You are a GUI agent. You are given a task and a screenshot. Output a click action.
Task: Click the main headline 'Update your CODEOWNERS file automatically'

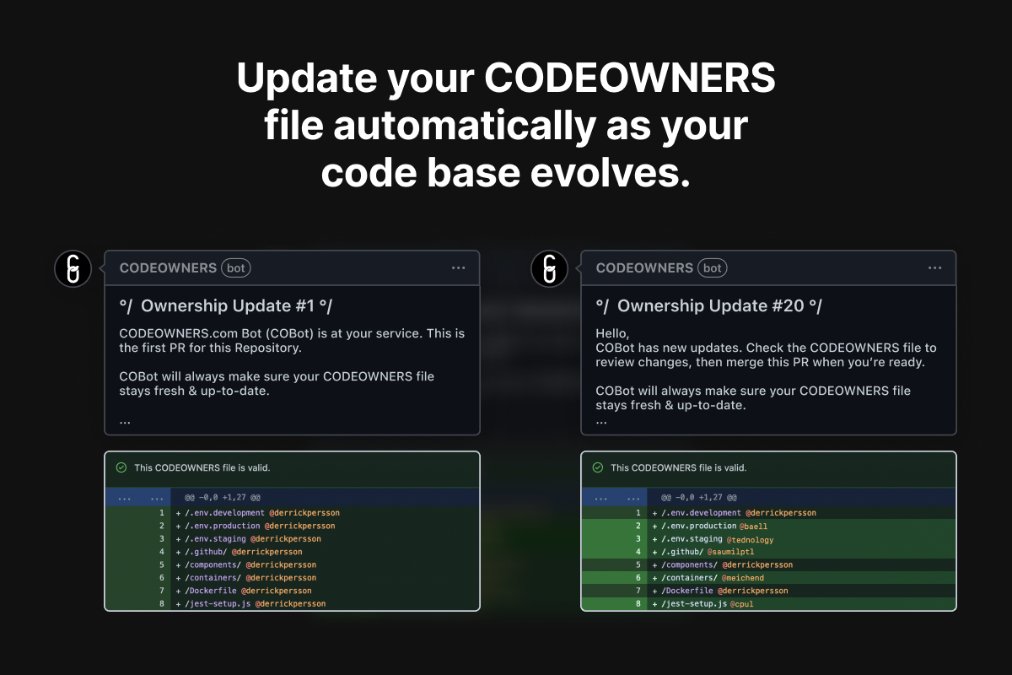pyautogui.click(x=506, y=126)
